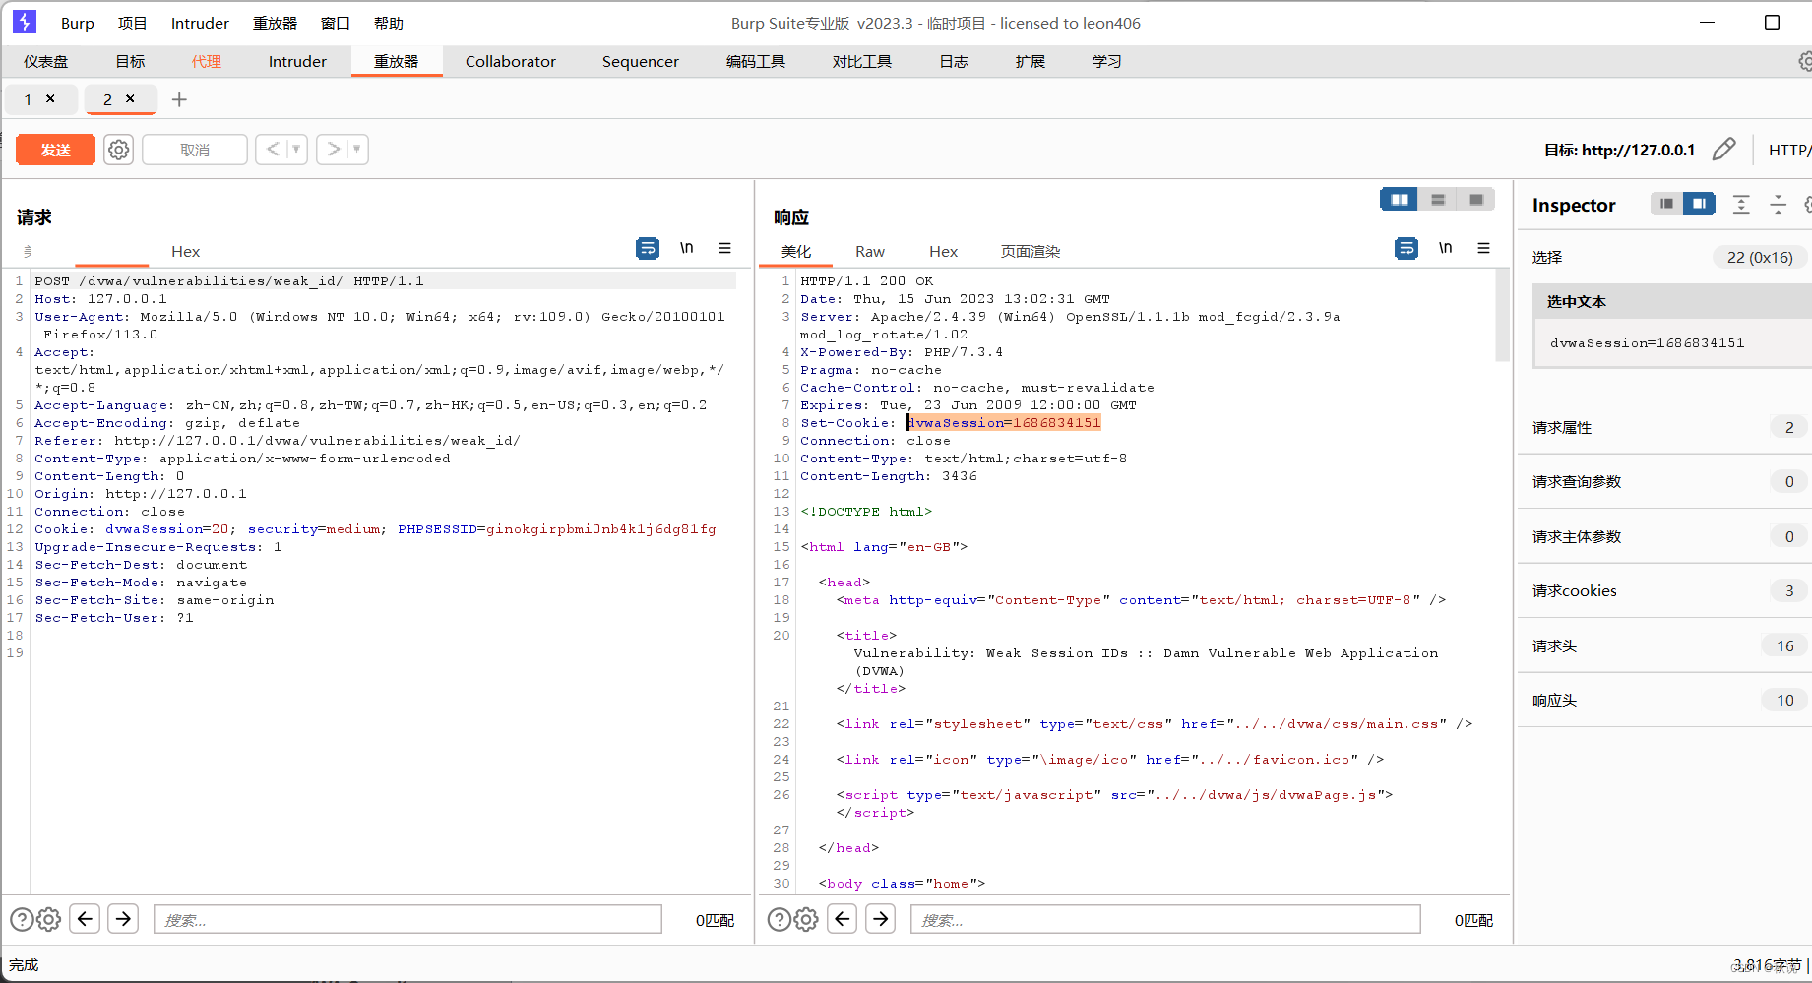Open the response pane hamburger menu
Viewport: 1812px width, 983px height.
point(1483,248)
